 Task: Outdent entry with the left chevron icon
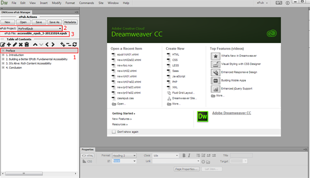pyautogui.click(x=47, y=44)
